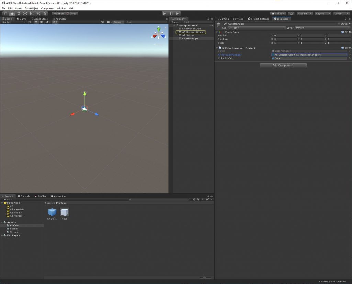This screenshot has height=284, width=352.
Task: Toggle scene audio speaker icon
Action: [42, 22]
